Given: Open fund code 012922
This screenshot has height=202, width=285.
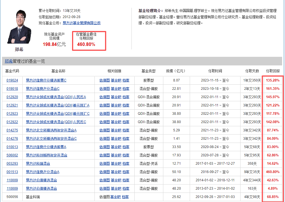Looking at the screenshot, I should (x=12, y=122).
